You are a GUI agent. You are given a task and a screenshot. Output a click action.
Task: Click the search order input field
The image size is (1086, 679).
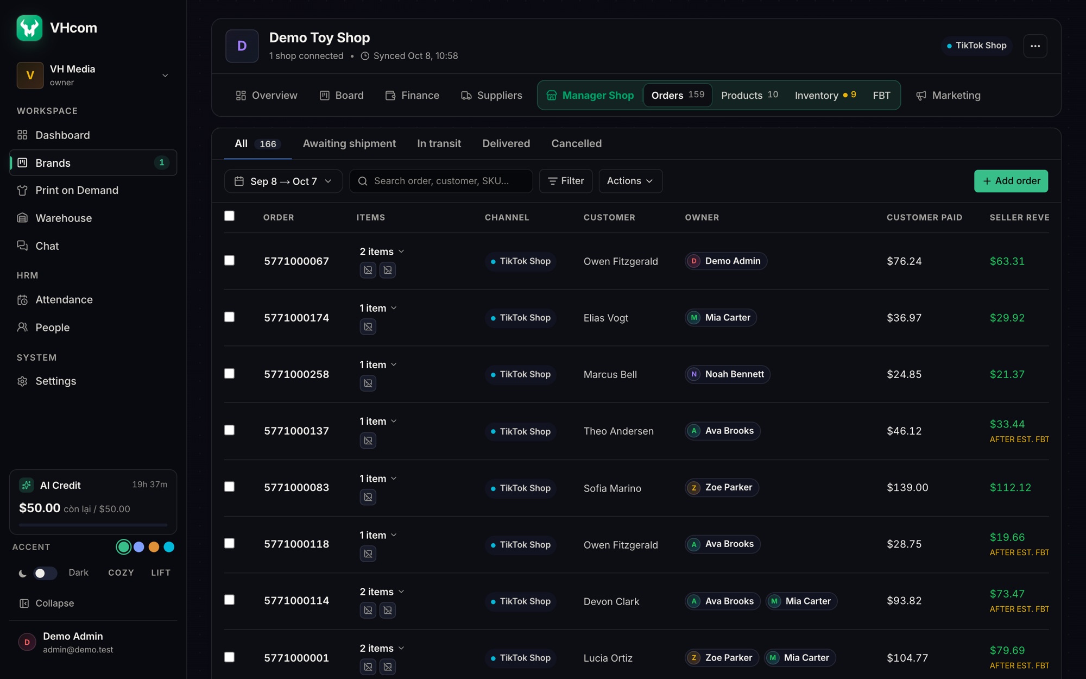[441, 181]
